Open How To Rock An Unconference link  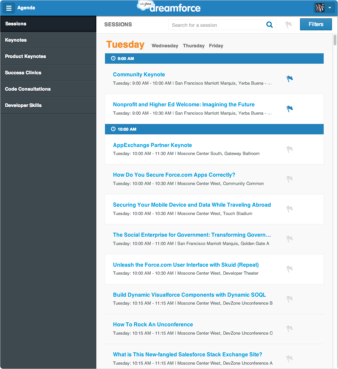153,325
